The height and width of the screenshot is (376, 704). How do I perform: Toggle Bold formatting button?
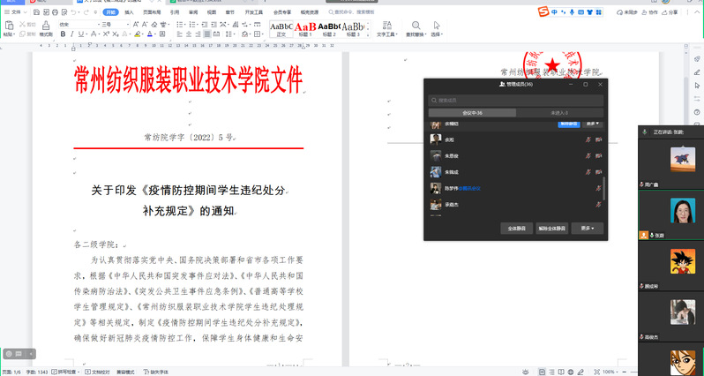[63, 34]
